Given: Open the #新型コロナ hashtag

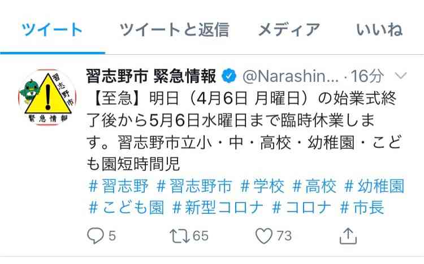Looking at the screenshot, I should [218, 208].
